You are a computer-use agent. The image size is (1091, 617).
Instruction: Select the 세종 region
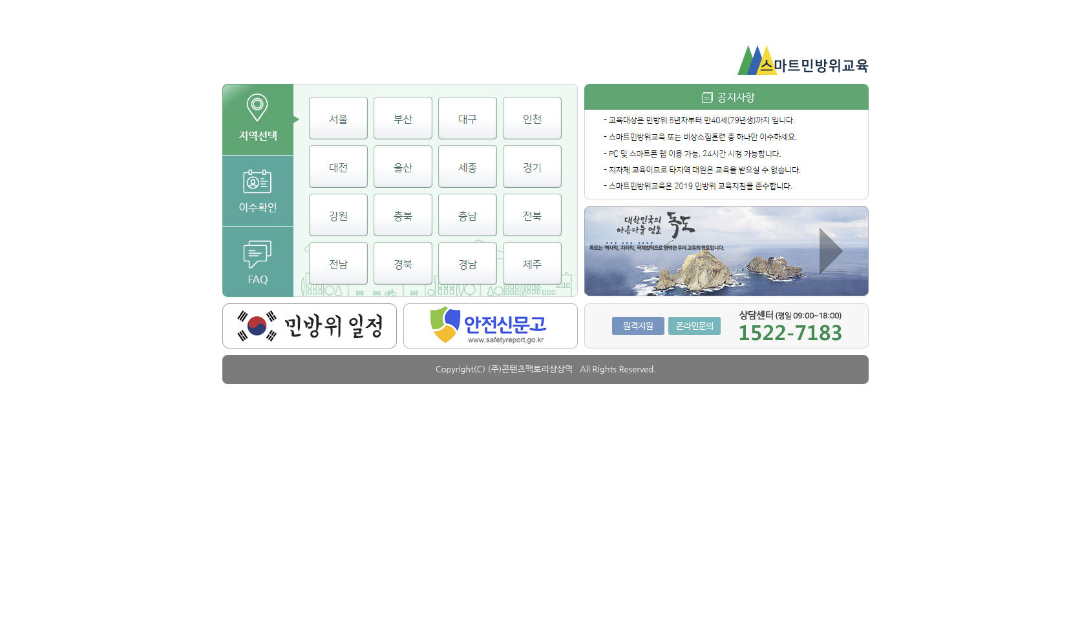click(467, 167)
